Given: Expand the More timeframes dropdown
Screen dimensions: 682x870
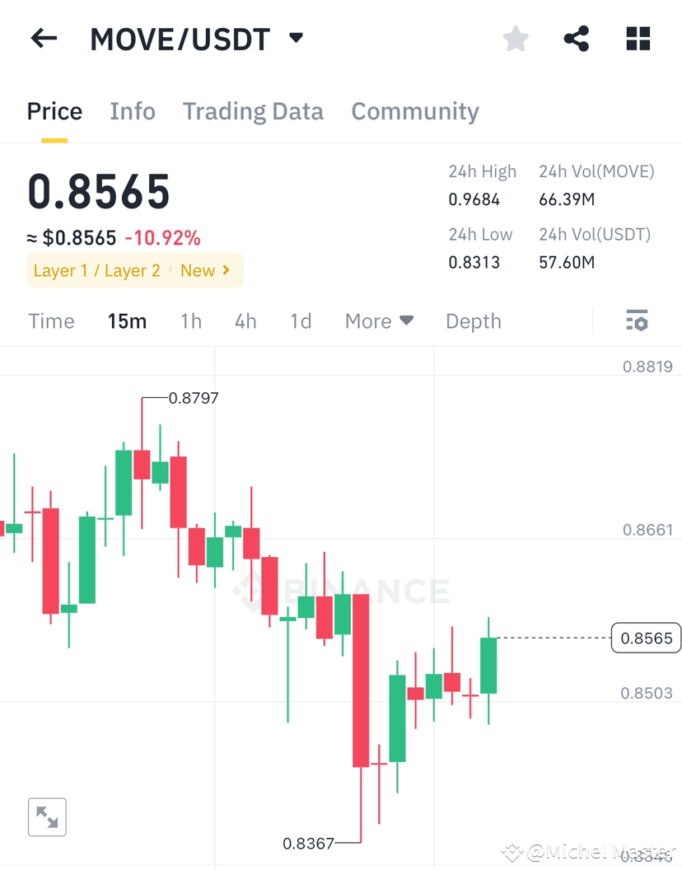Looking at the screenshot, I should (379, 321).
